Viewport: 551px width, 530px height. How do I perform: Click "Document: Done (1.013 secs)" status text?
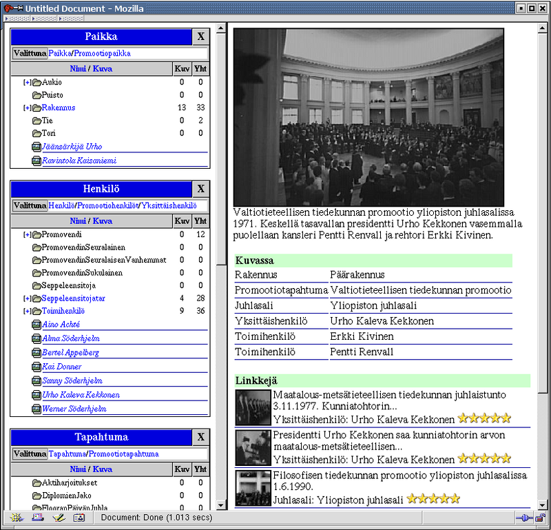(x=157, y=518)
